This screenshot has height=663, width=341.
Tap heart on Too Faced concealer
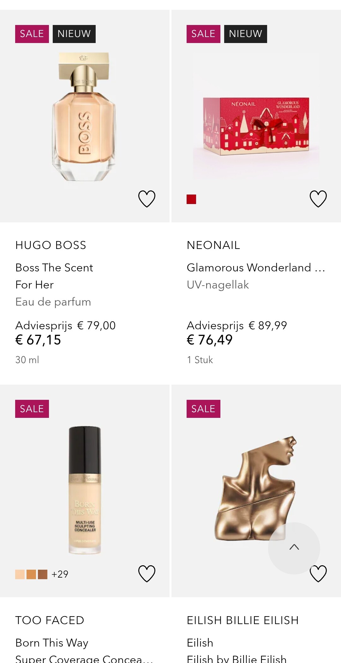point(147,573)
